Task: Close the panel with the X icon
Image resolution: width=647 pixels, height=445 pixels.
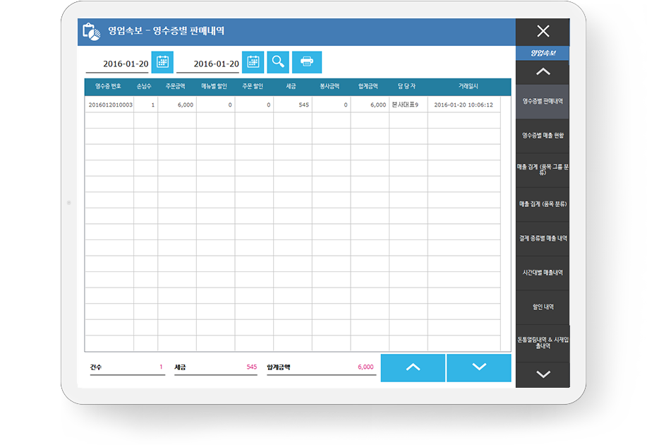Action: 543,31
